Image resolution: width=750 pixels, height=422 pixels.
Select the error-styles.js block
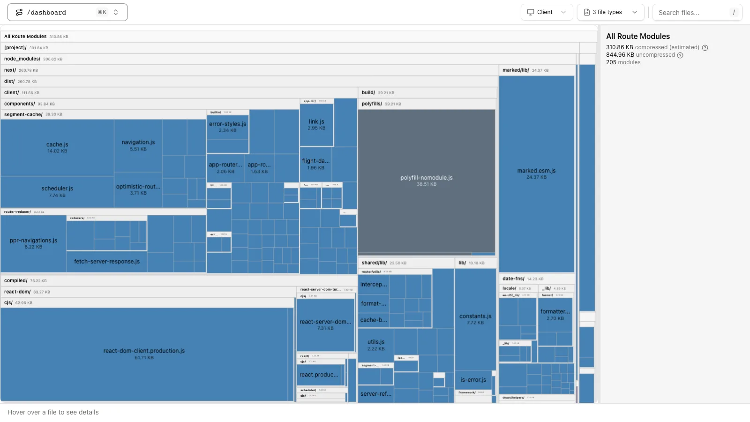point(228,127)
